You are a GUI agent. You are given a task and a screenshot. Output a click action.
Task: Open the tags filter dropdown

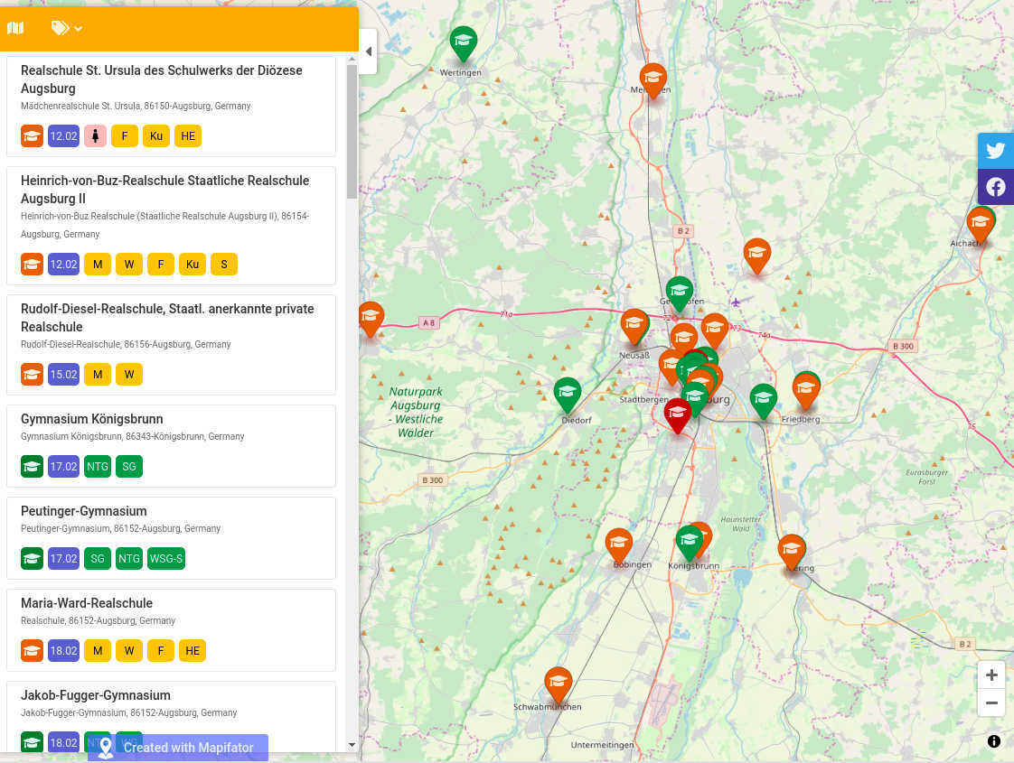pos(67,28)
